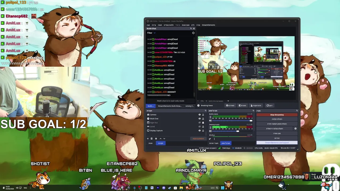Switch to מעברי סצינות (Scene Transitions) tab
340x191 pixels.
214,143
